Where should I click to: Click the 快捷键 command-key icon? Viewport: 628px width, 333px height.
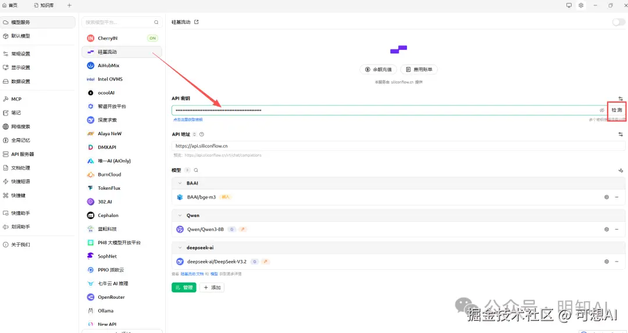point(6,196)
